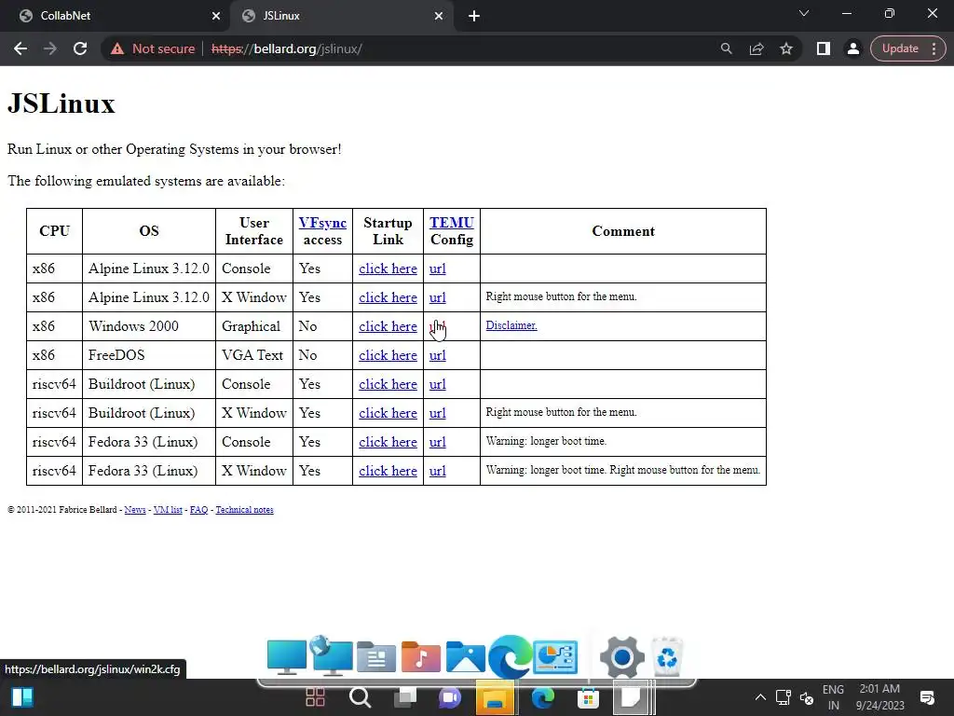Open url config for Fedora 33 X Window
Viewport: 954px width, 716px height.
click(438, 471)
